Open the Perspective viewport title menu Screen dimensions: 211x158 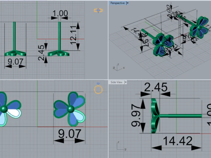(x=117, y=3)
